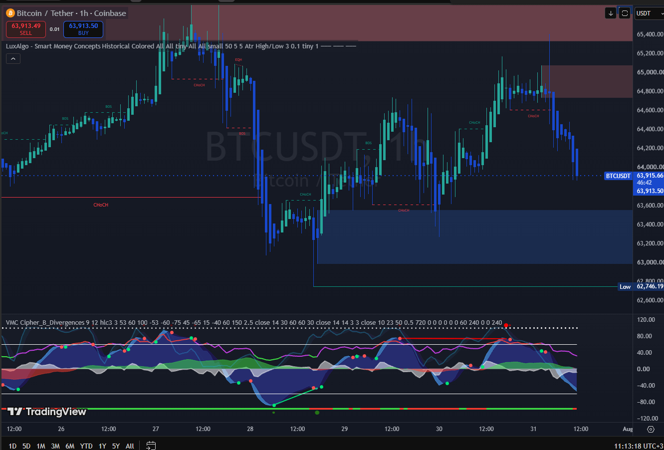Click the blue BUY 63,913.50 button
This screenshot has height=450, width=664.
[x=83, y=29]
